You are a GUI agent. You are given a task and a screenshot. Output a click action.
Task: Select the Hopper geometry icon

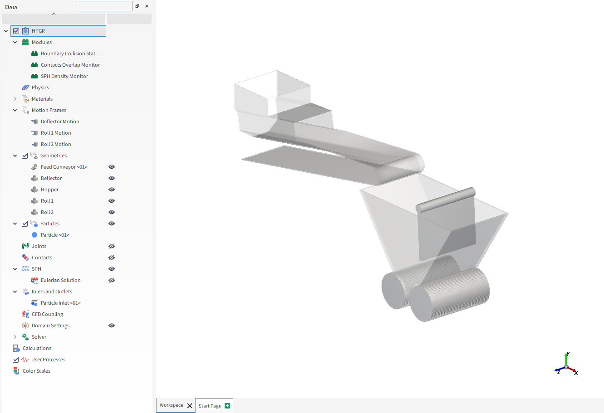(34, 189)
